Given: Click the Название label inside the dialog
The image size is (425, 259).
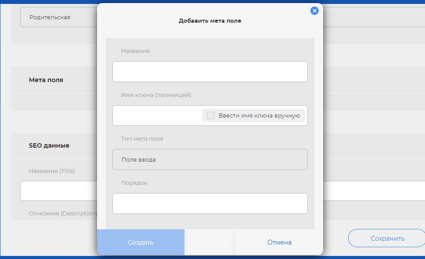Looking at the screenshot, I should pos(136,51).
